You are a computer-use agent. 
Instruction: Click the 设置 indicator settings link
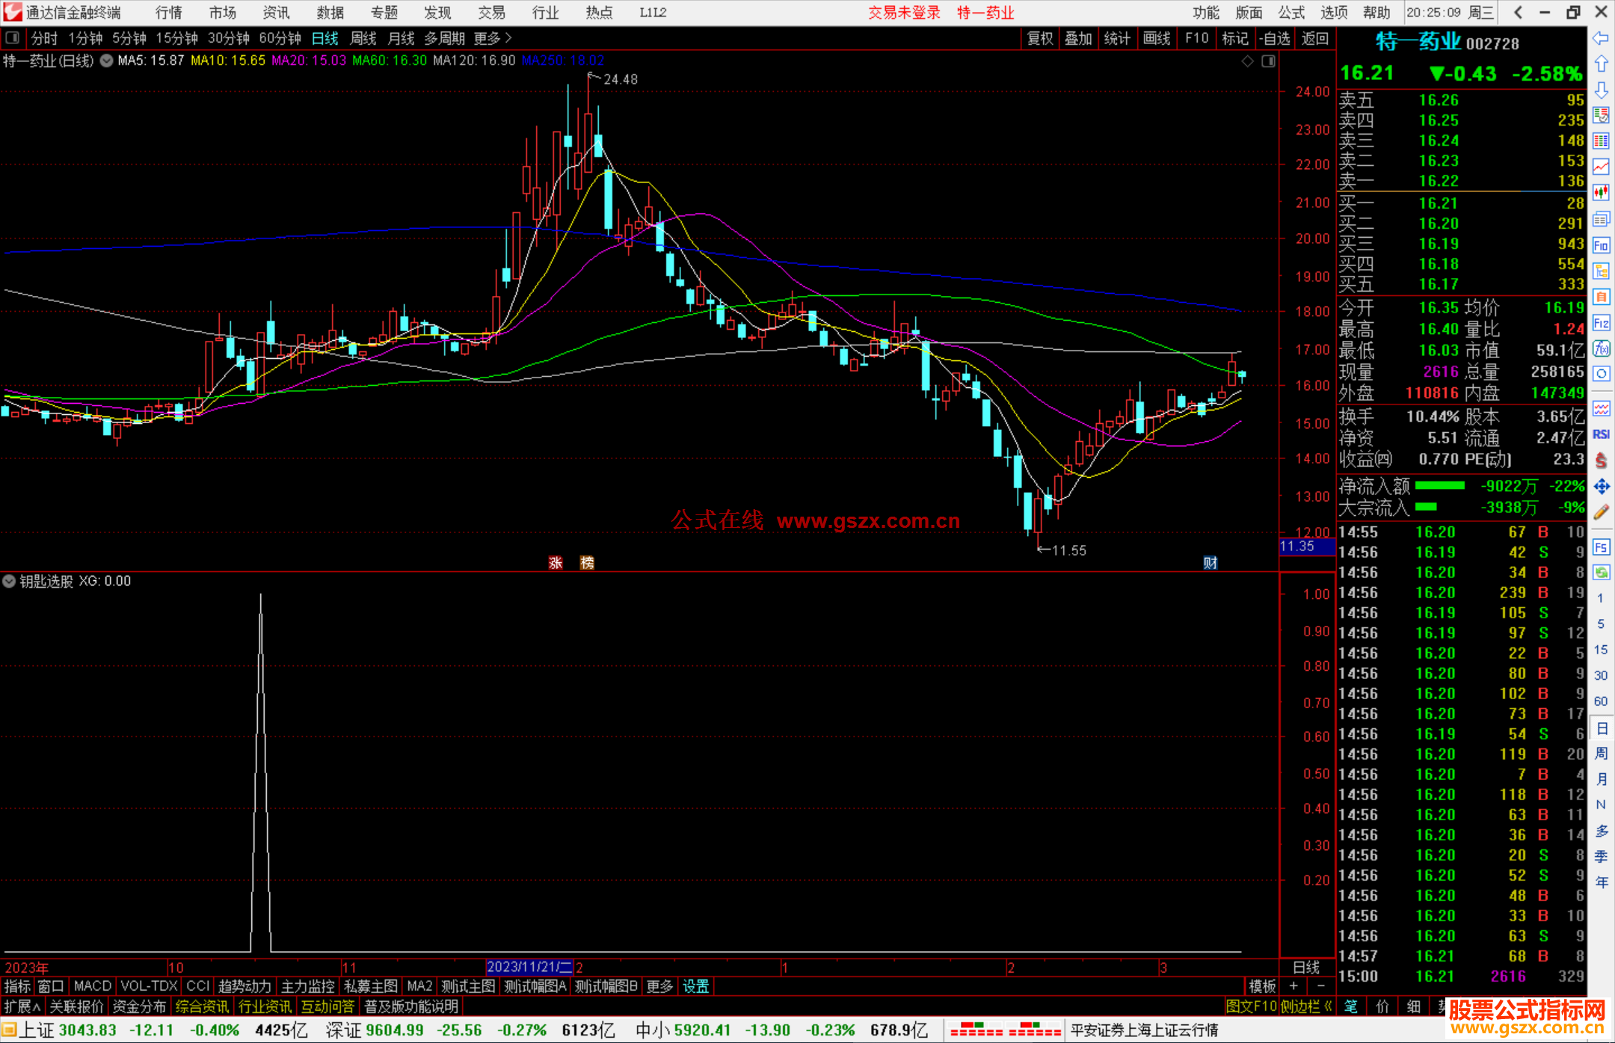point(695,986)
